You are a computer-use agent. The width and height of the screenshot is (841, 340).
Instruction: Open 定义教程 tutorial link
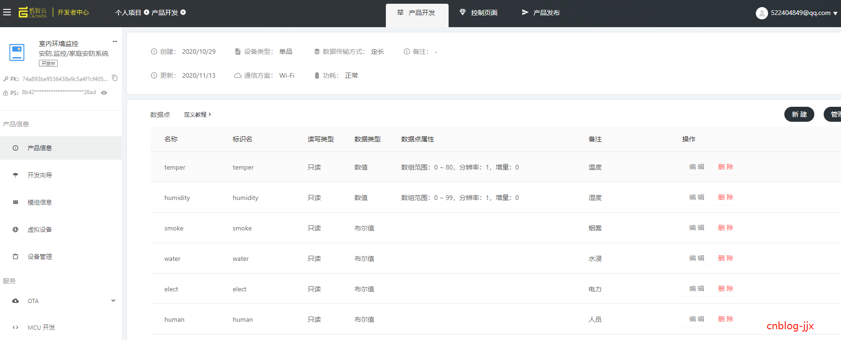pos(197,114)
